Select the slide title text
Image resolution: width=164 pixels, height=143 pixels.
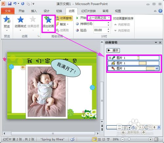pyautogui.click(x=52, y=61)
